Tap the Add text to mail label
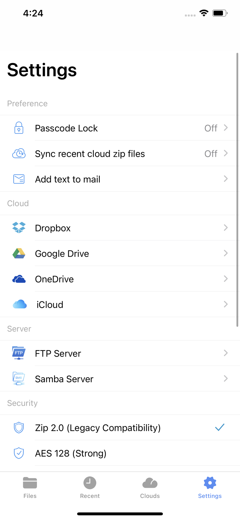The image size is (240, 520). (68, 179)
